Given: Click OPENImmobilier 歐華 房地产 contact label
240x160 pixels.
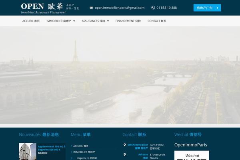Looking at the screenshot, I should (x=138, y=146).
